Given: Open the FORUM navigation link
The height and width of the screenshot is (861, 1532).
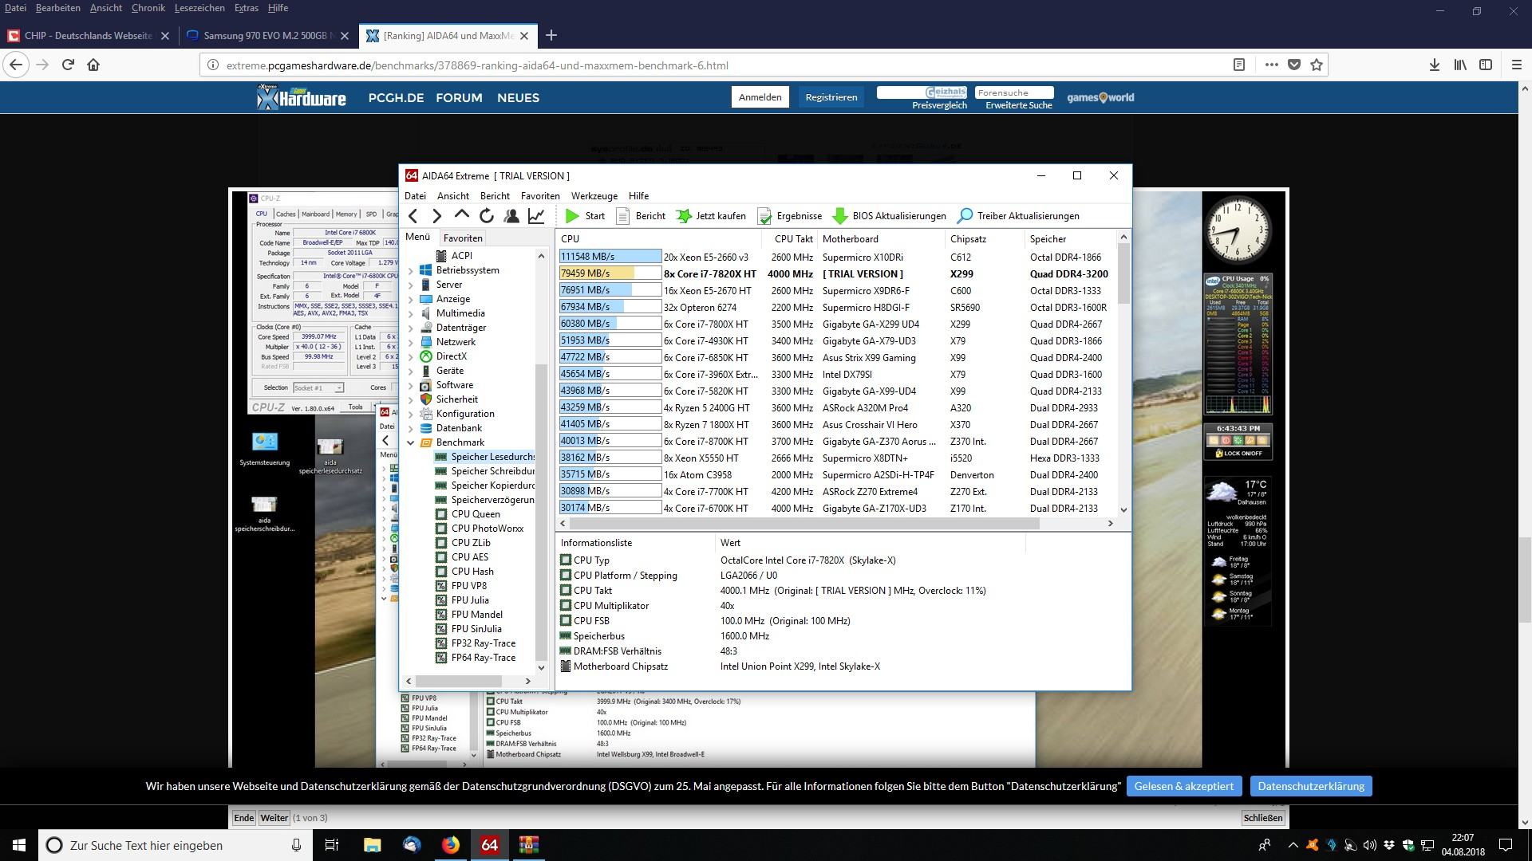Looking at the screenshot, I should 459,98.
